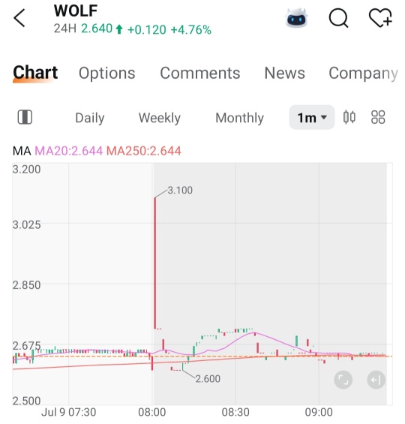Screen dimensions: 405x424
Task: Add WOLF to watchlist heart icon
Action: 380,18
